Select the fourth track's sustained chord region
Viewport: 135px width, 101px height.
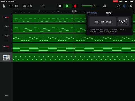74,47
